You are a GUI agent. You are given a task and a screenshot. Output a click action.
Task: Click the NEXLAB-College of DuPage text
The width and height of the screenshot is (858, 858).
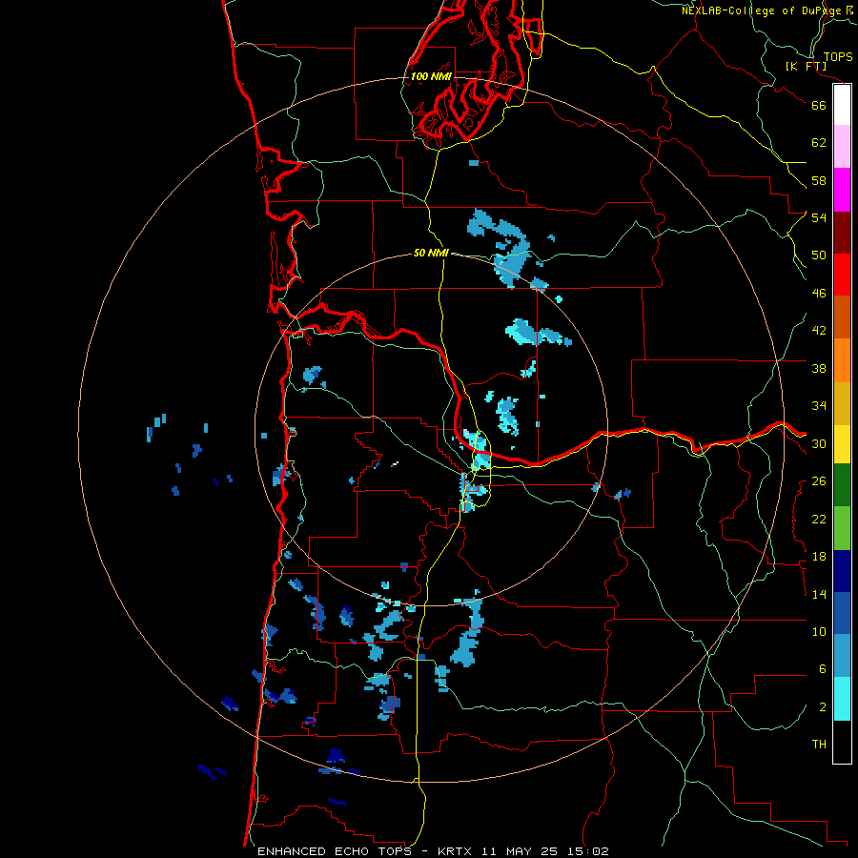tap(762, 10)
